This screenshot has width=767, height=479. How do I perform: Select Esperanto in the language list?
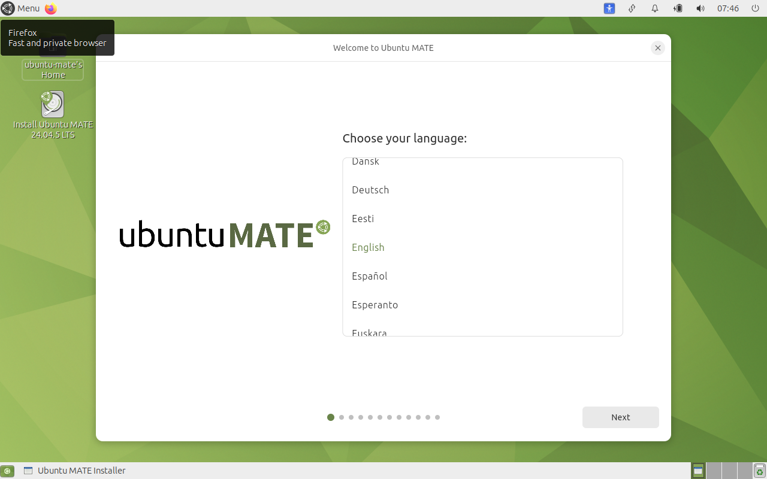(x=482, y=305)
